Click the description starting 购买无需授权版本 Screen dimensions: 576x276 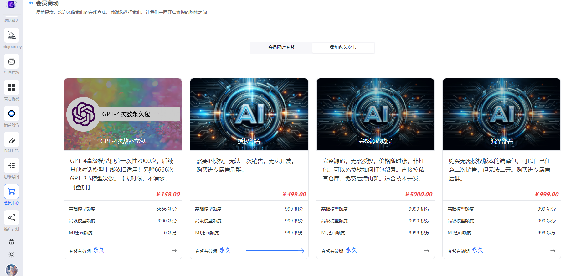(x=499, y=169)
